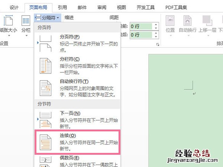The width and height of the screenshot is (223, 167).
Task: Insert 连续(O) continuous section break
Action: pyautogui.click(x=77, y=142)
